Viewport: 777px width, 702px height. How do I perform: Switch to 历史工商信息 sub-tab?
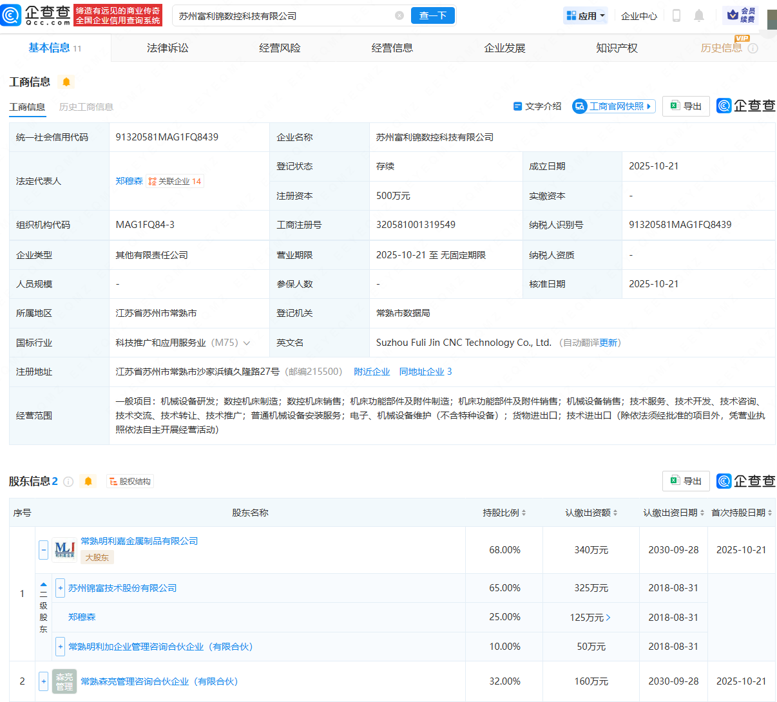point(86,107)
